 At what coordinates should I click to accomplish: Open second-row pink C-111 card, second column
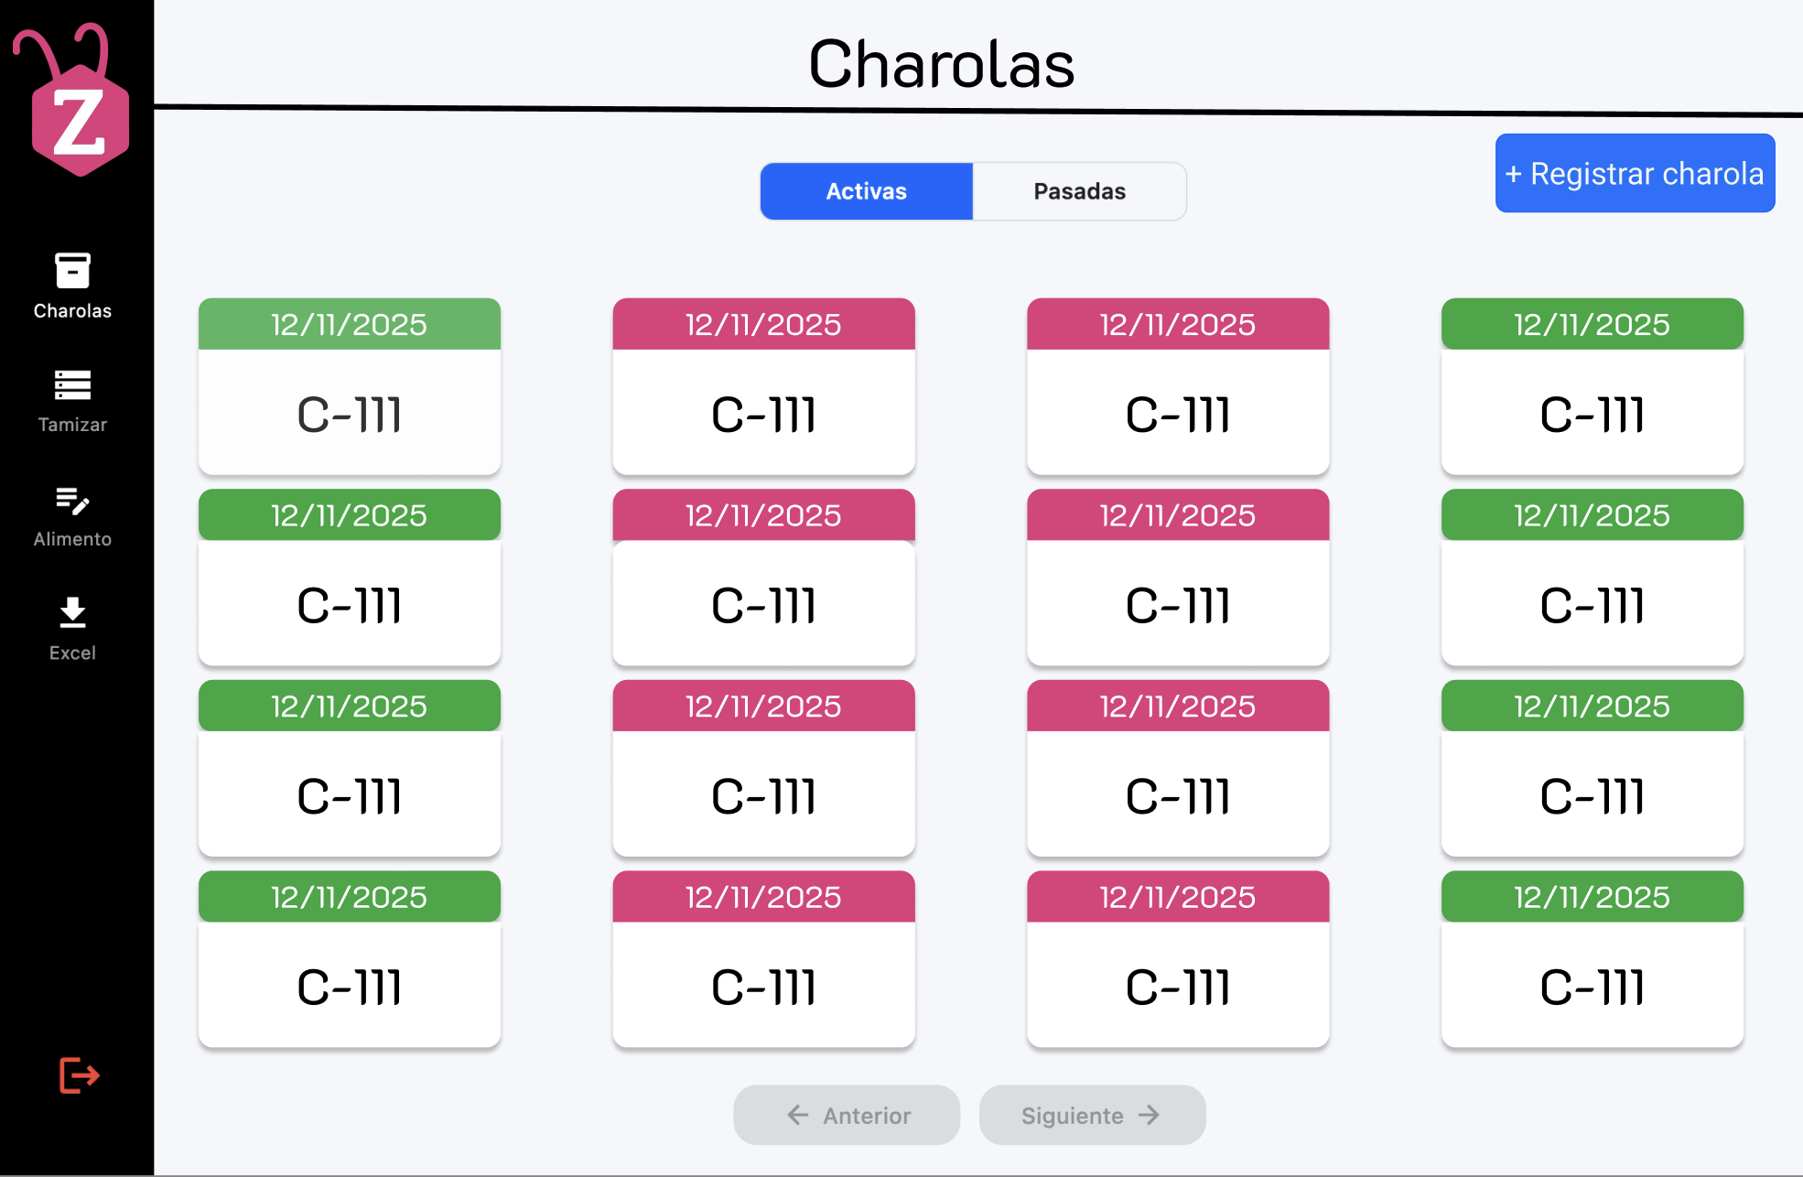(x=763, y=577)
